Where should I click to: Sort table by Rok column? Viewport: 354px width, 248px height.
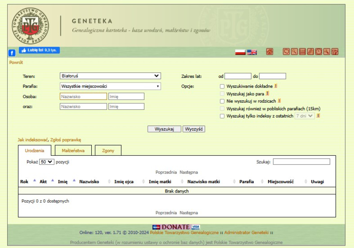tap(28, 181)
